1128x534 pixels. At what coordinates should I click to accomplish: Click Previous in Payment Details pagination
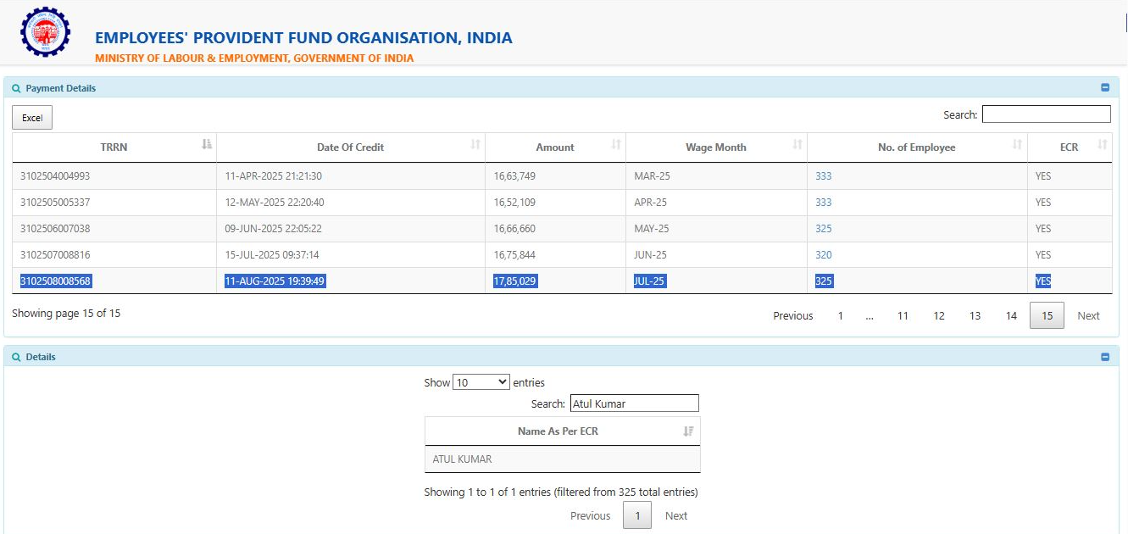point(792,315)
